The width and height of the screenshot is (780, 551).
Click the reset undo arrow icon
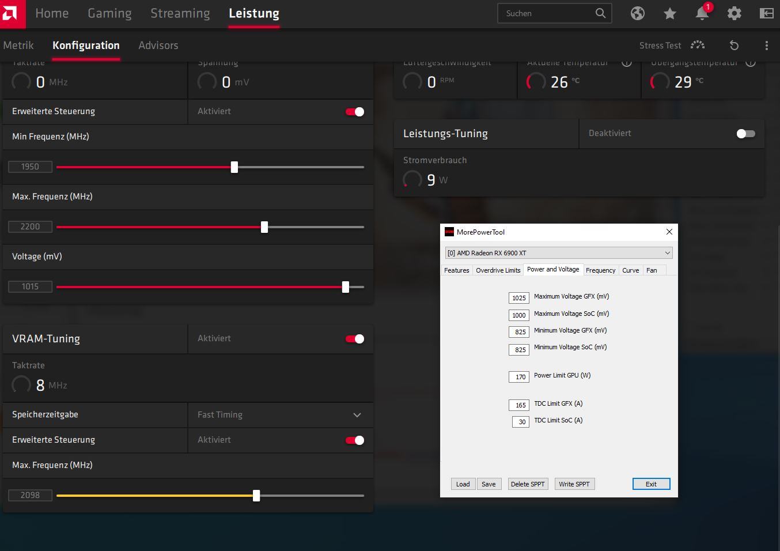coord(734,45)
